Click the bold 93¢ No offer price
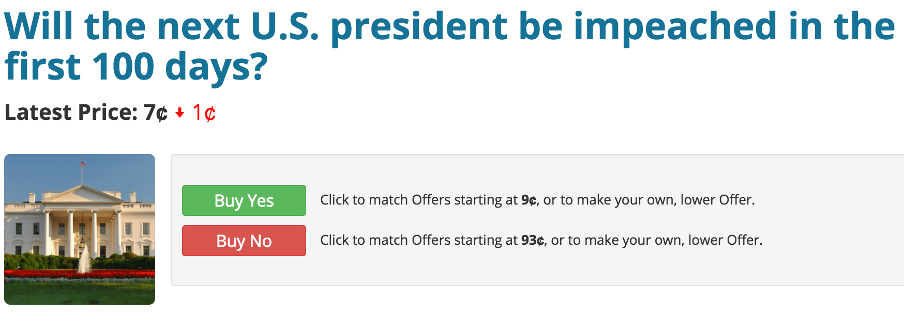904x313 pixels. pyautogui.click(x=532, y=240)
